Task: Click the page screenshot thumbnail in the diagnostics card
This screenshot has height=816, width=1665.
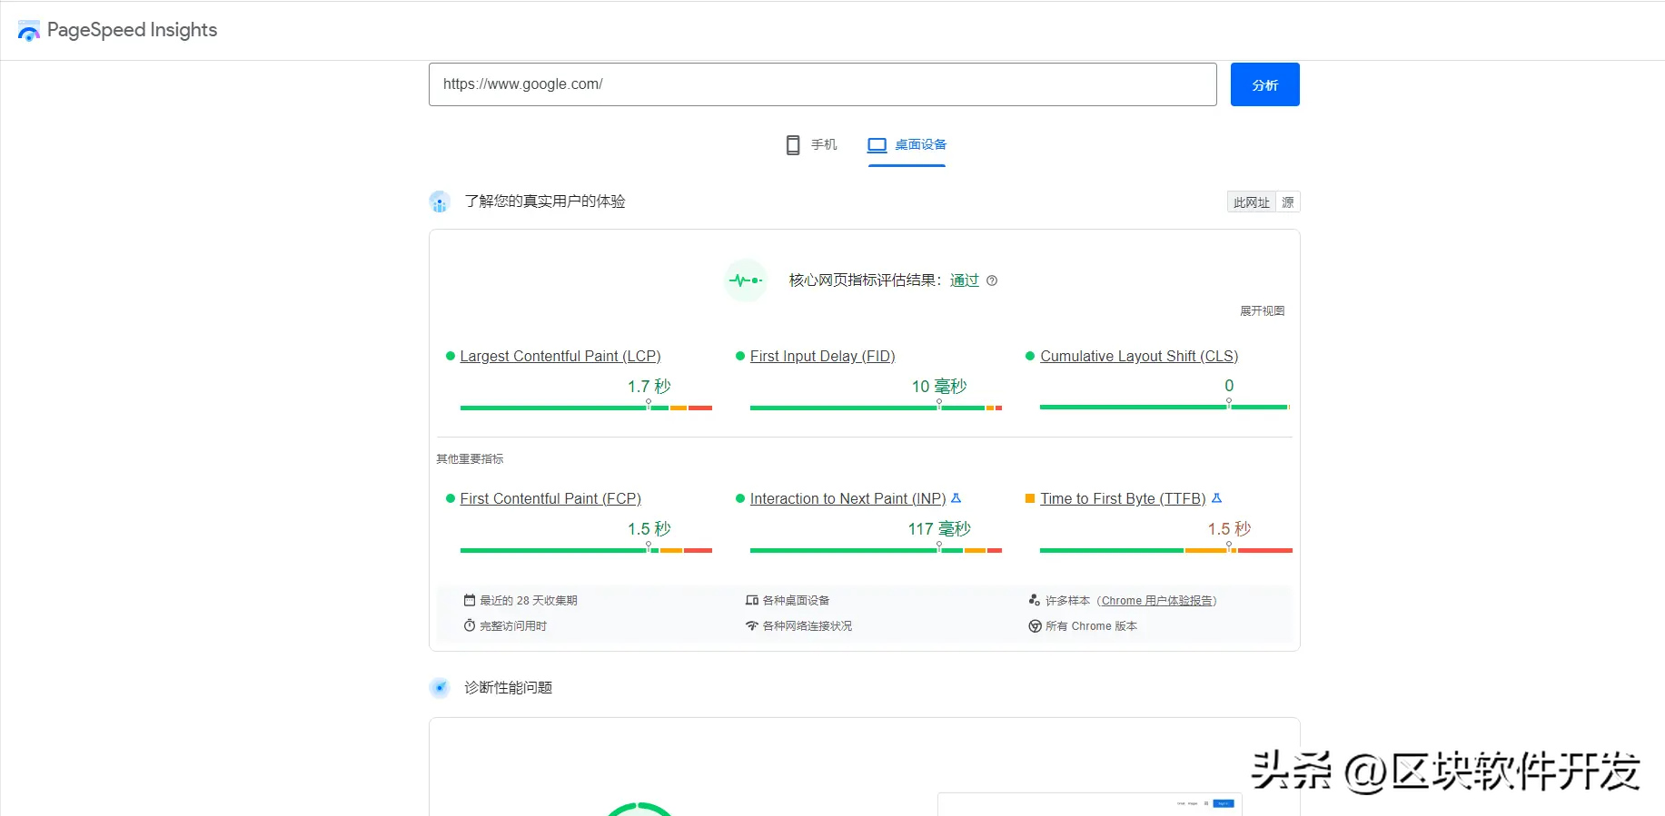Action: point(1089,804)
